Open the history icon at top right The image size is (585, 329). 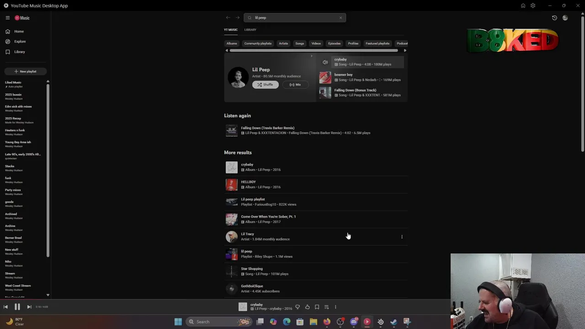pyautogui.click(x=554, y=18)
